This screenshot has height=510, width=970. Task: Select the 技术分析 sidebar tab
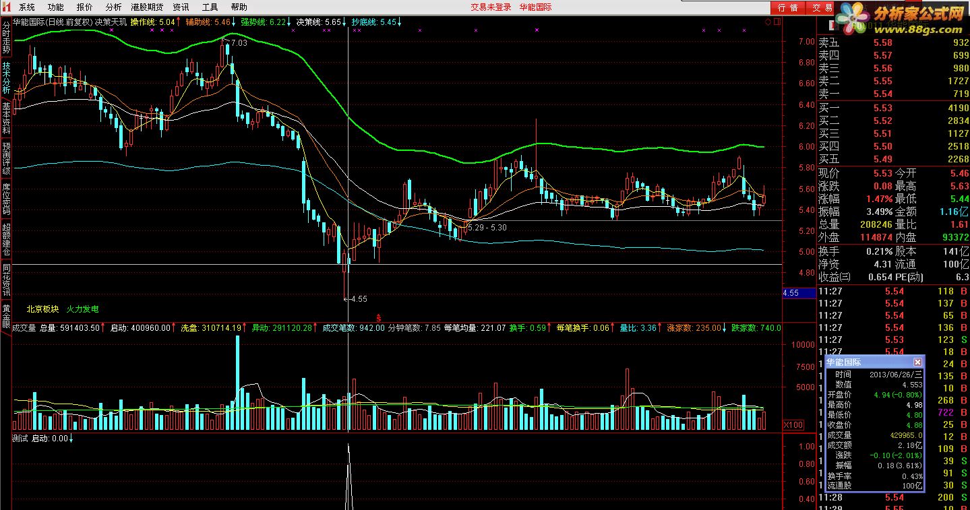6,77
